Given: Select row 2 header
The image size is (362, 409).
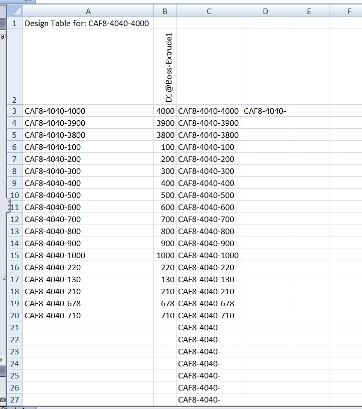Looking at the screenshot, I should [x=15, y=67].
